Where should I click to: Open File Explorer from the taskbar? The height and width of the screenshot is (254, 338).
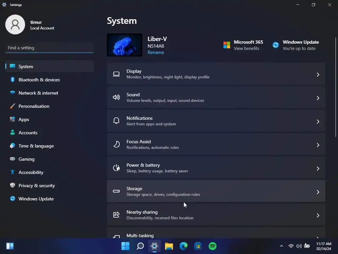tap(169, 246)
